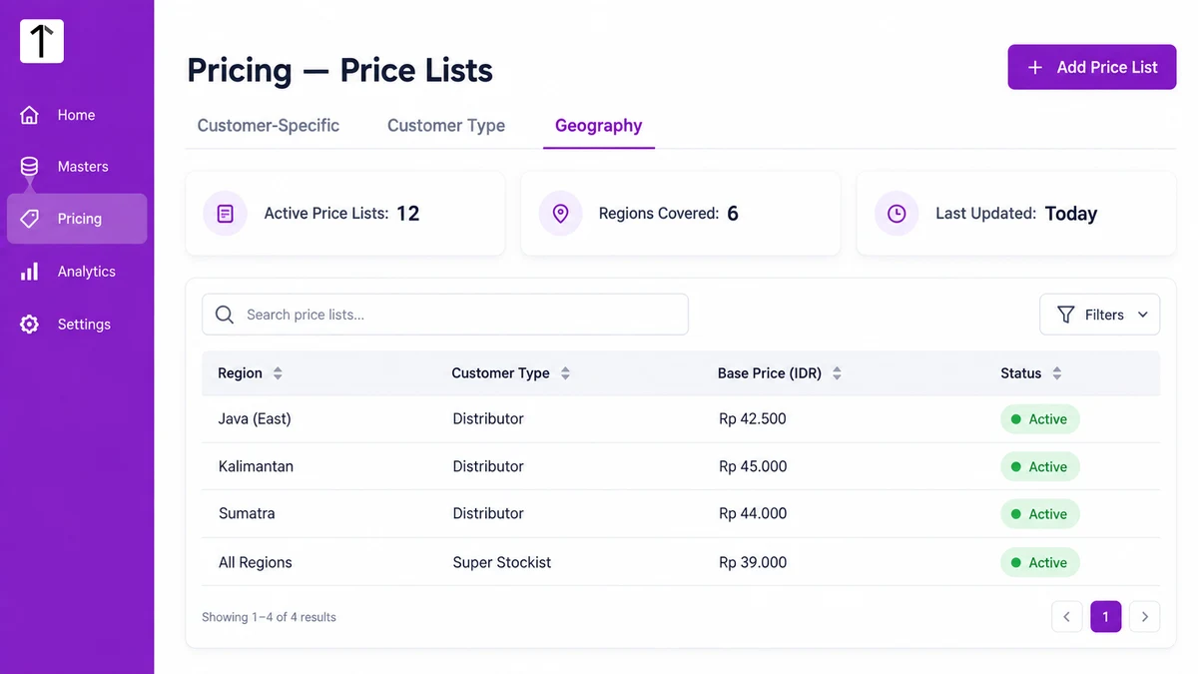Click Distributor in the Kalimantan row
The image size is (1198, 674).
[488, 466]
